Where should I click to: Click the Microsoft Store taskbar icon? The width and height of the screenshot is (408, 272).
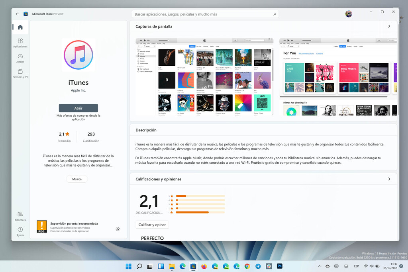(x=193, y=266)
